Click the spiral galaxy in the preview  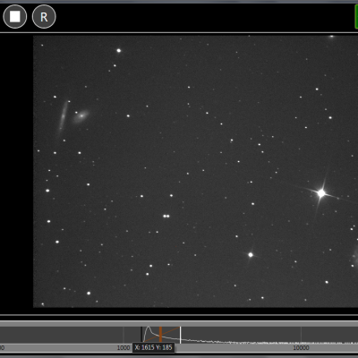(x=81, y=115)
